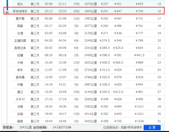
Task: Select departure time 10:38 at 大板
Action: tap(62, 63)
